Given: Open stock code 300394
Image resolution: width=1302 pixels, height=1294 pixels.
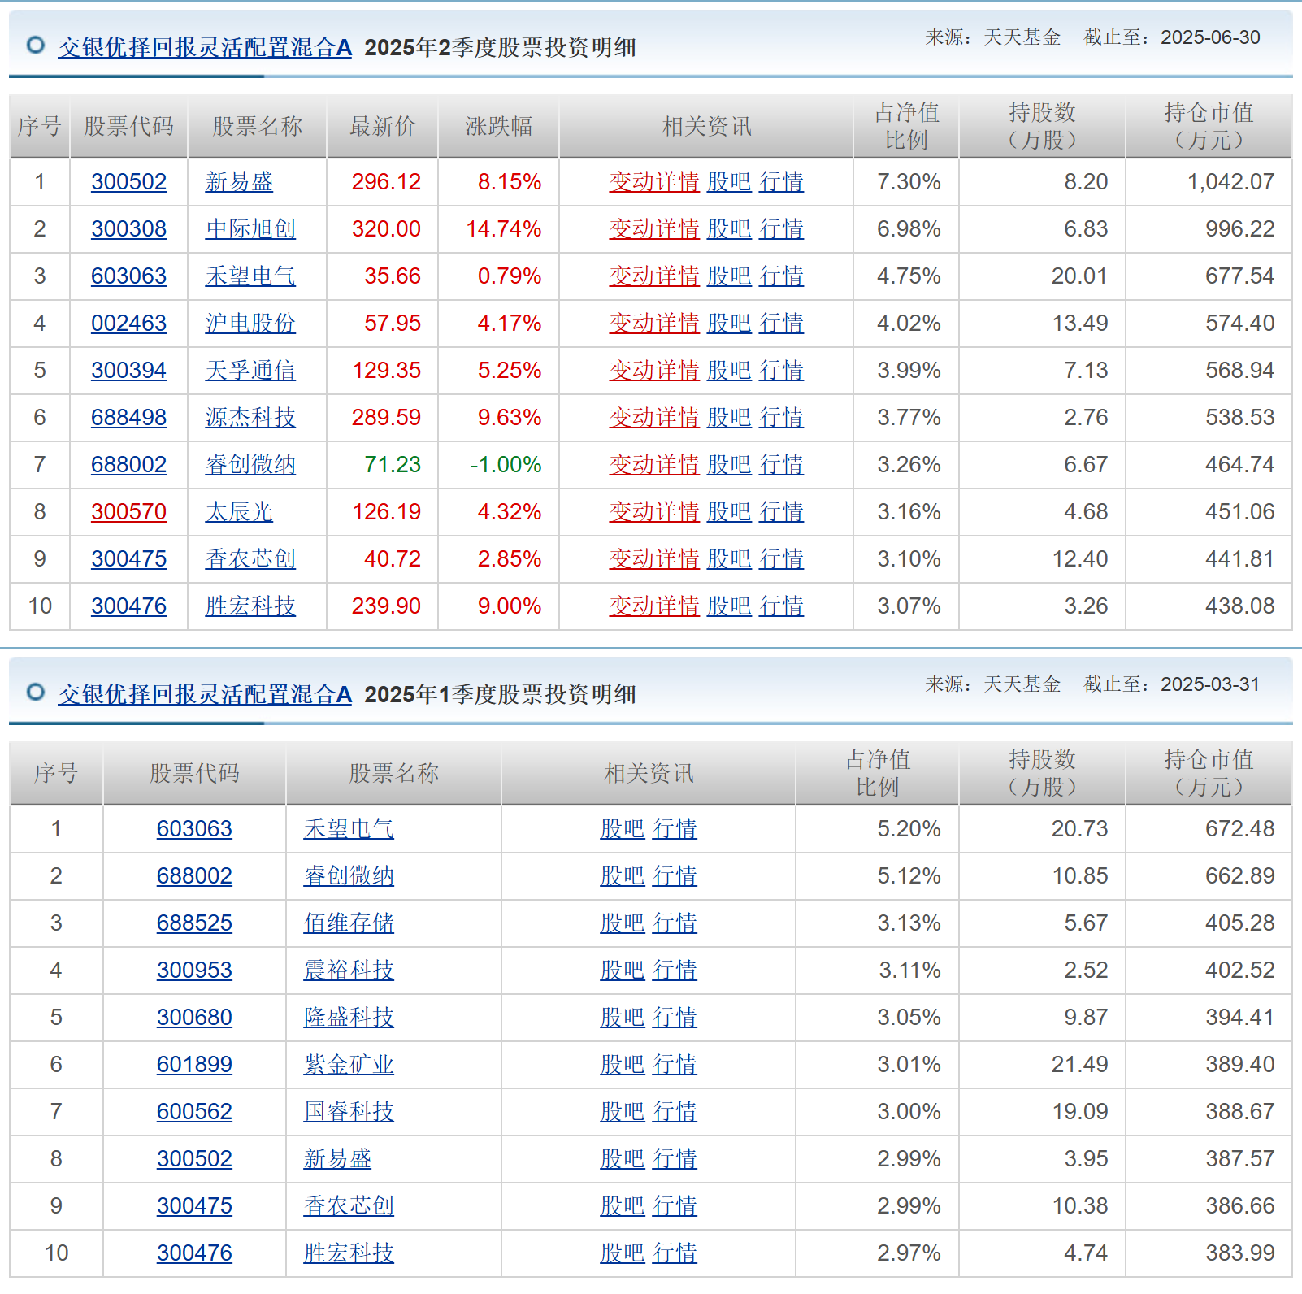Looking at the screenshot, I should click(128, 371).
